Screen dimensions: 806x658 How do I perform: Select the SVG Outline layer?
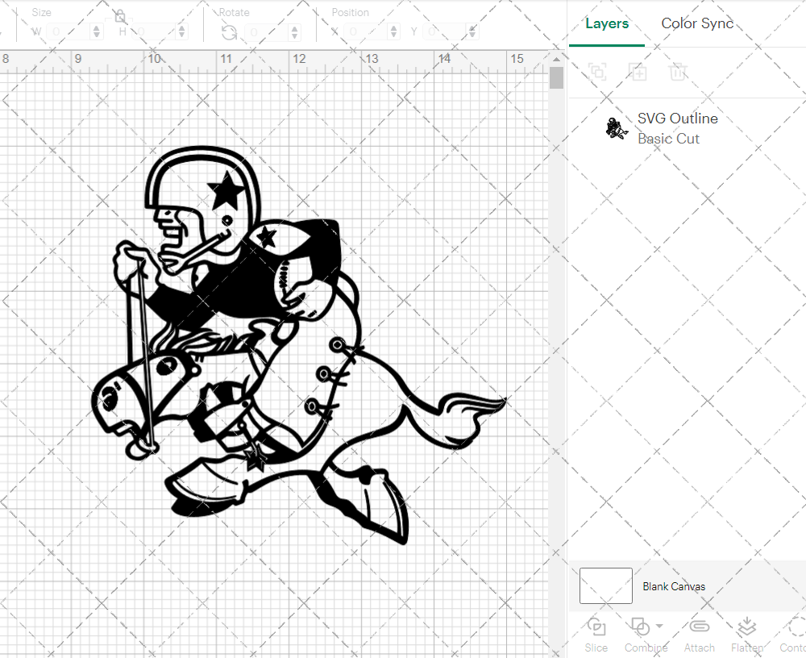(677, 128)
